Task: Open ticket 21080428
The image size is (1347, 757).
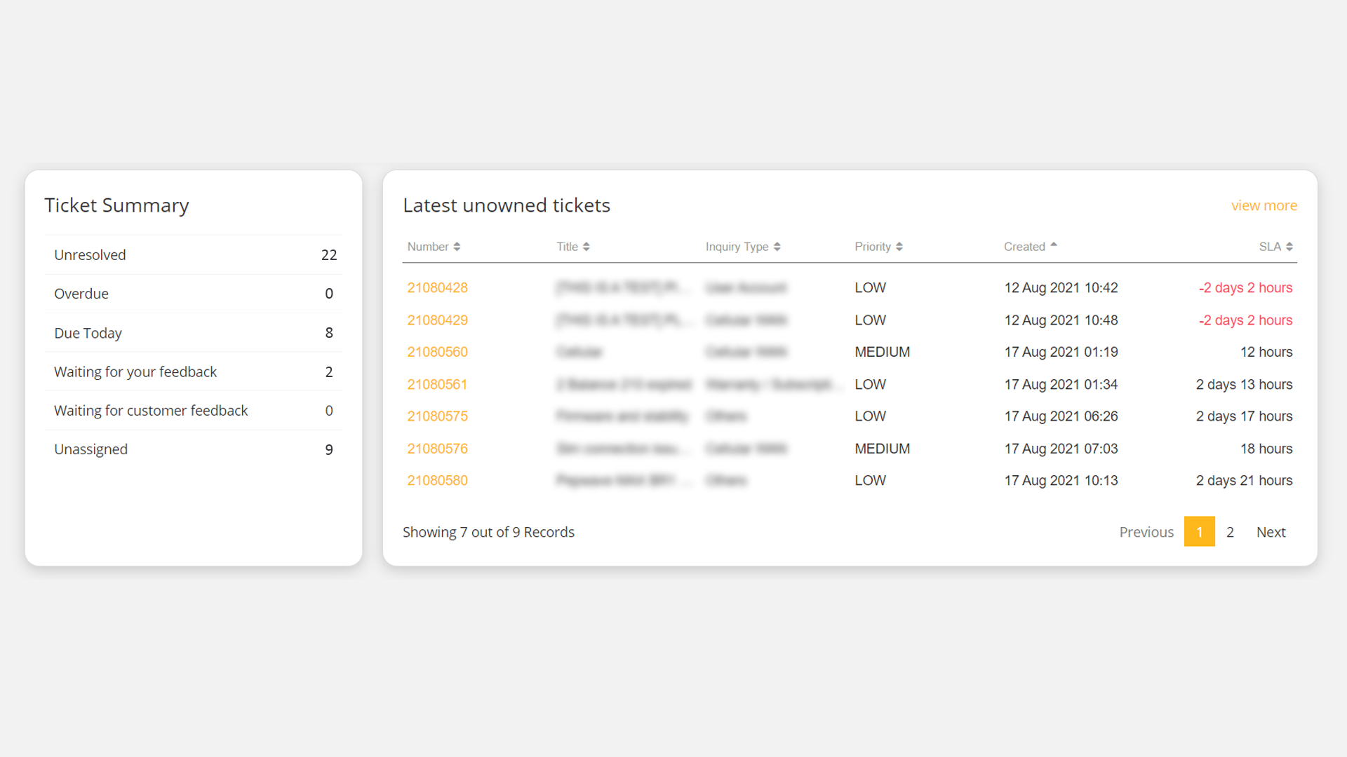Action: point(437,288)
